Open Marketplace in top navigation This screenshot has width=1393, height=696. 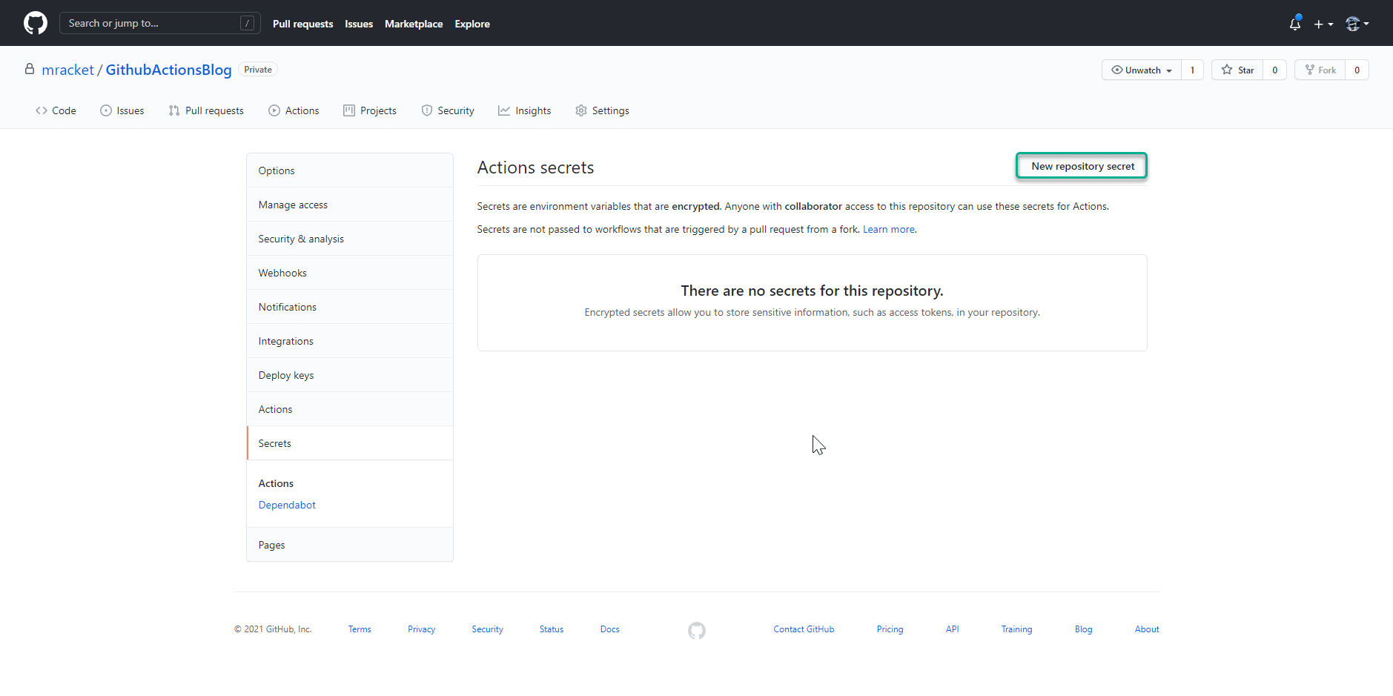click(414, 24)
